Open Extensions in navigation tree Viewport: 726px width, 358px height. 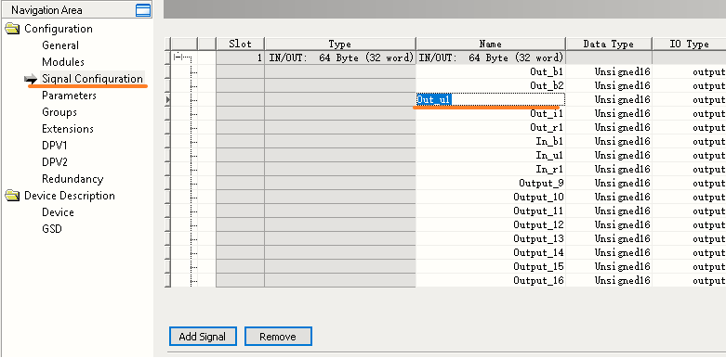tap(68, 129)
